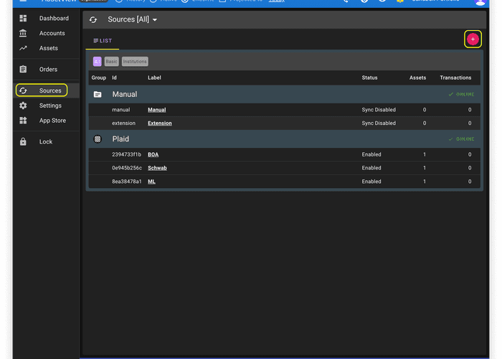Click 'Enabled' status in the ML row
The width and height of the screenshot is (502, 359).
click(371, 182)
